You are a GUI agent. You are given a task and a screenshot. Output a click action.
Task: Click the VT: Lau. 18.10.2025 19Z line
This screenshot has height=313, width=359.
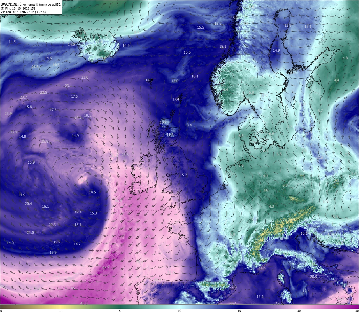tap(24, 12)
